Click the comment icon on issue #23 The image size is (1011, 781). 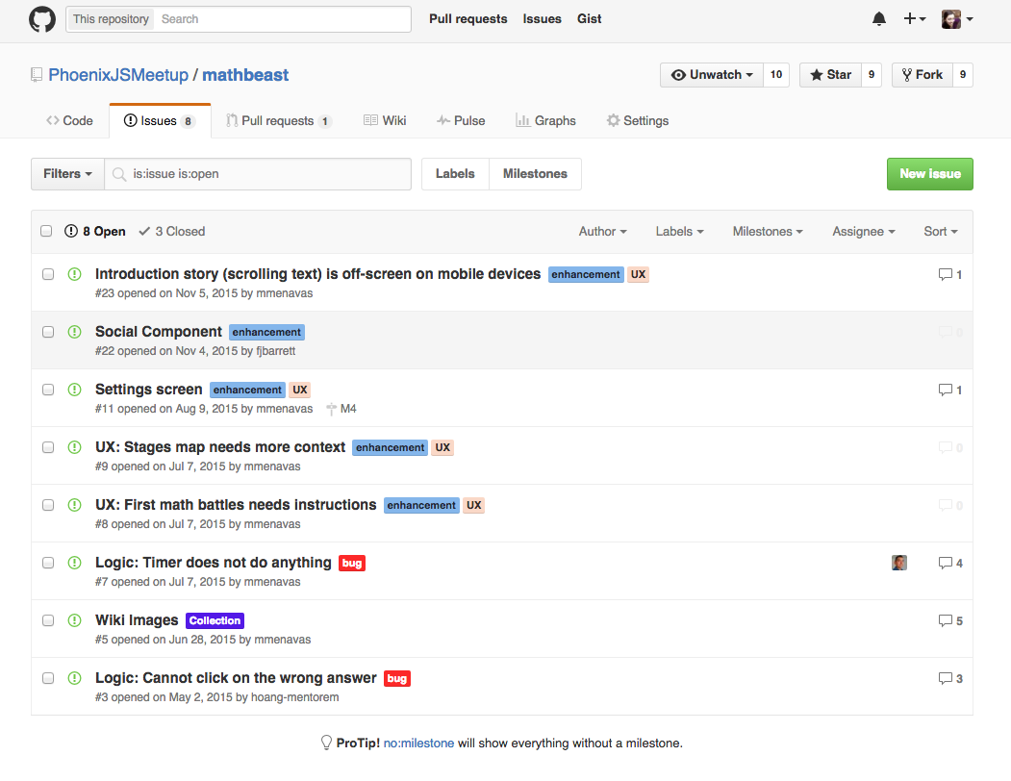pyautogui.click(x=946, y=275)
